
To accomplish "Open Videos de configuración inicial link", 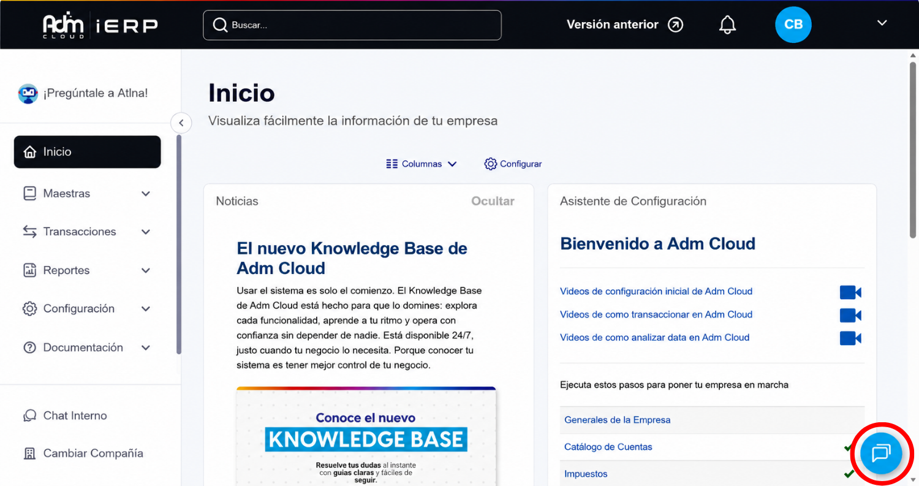I will (656, 291).
